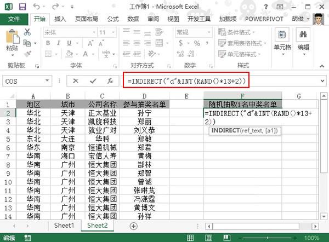Click the horizontal scrollbar right arrow

315,226
